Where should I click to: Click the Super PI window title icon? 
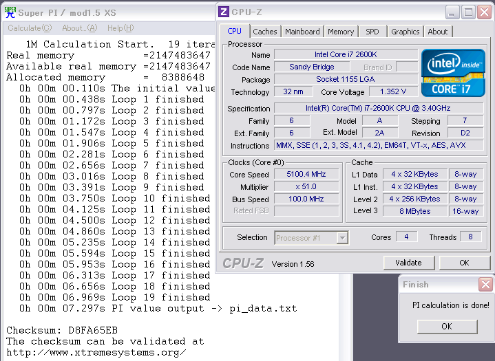click(x=10, y=12)
